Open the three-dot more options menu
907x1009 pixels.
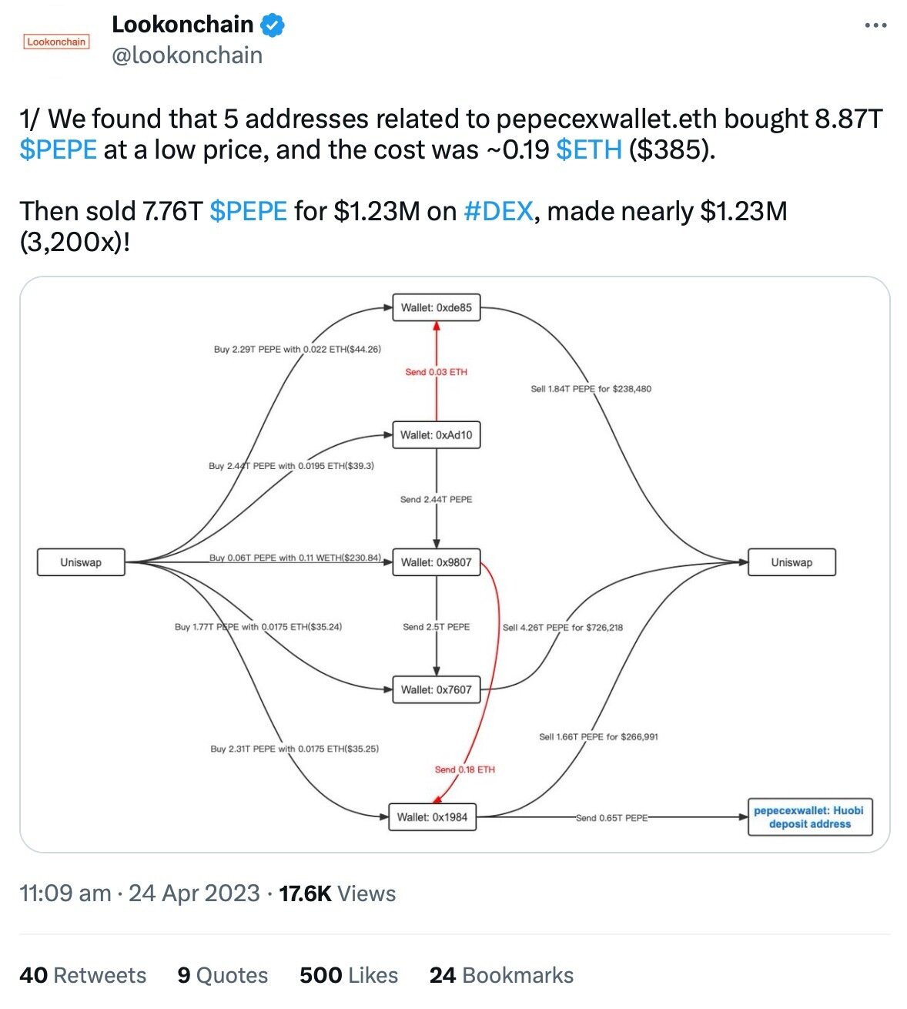[x=875, y=25]
